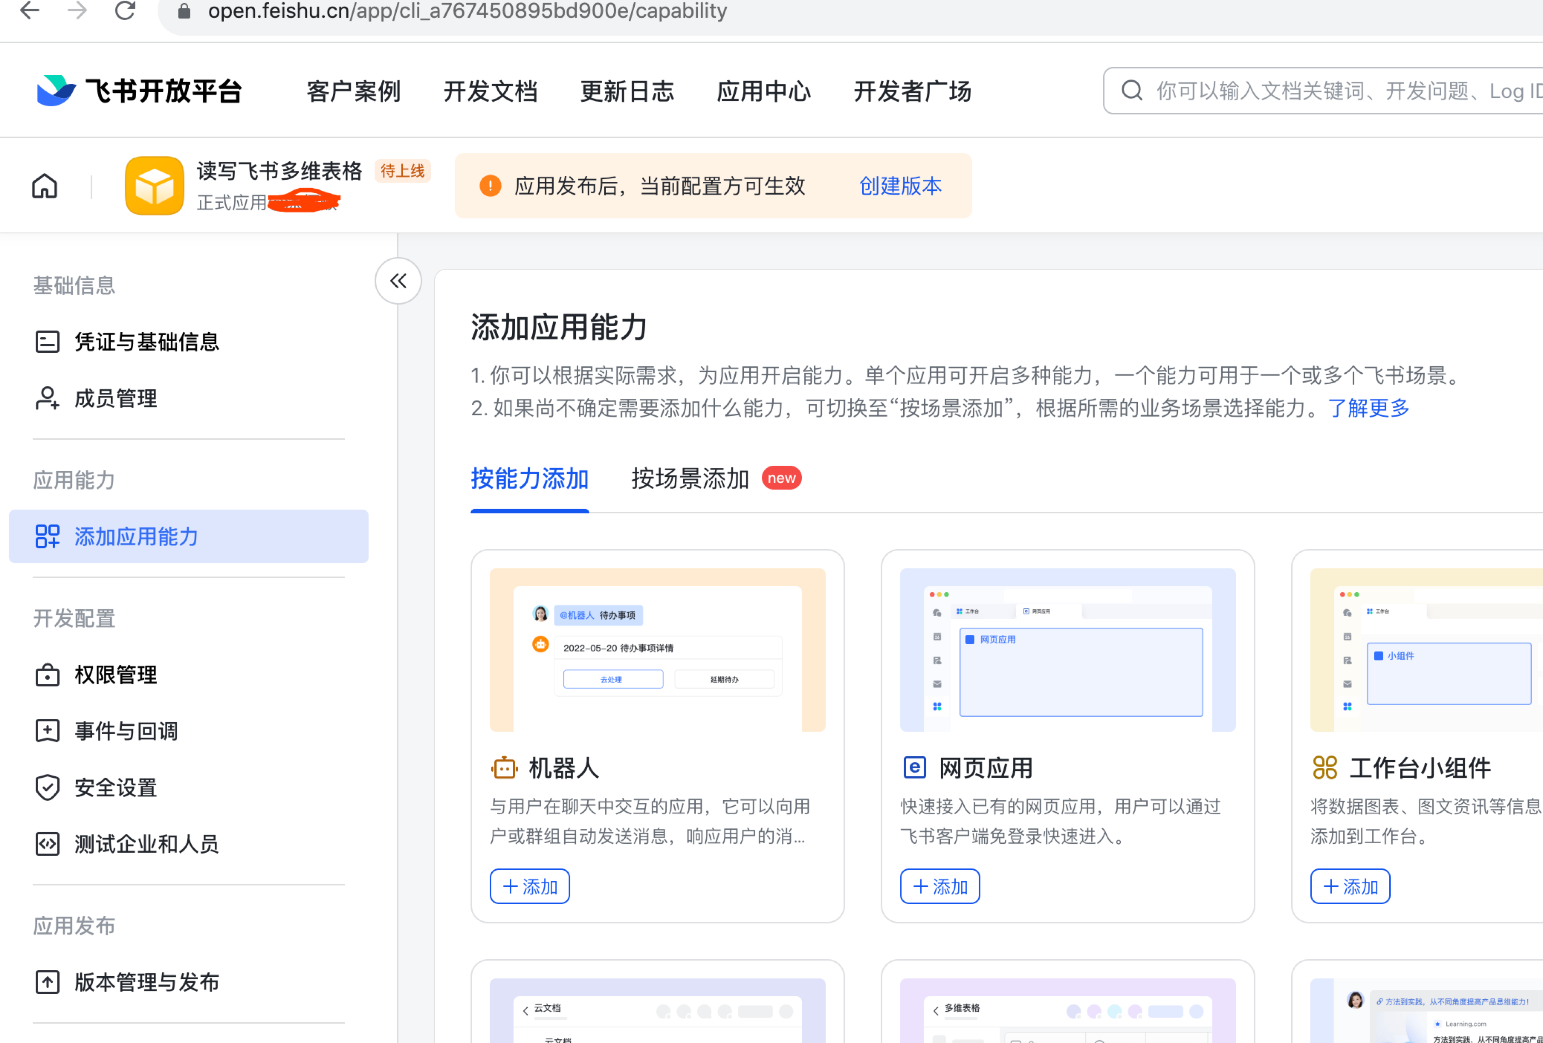The width and height of the screenshot is (1543, 1043).
Task: Click the 了解更多 link
Action: click(1369, 408)
